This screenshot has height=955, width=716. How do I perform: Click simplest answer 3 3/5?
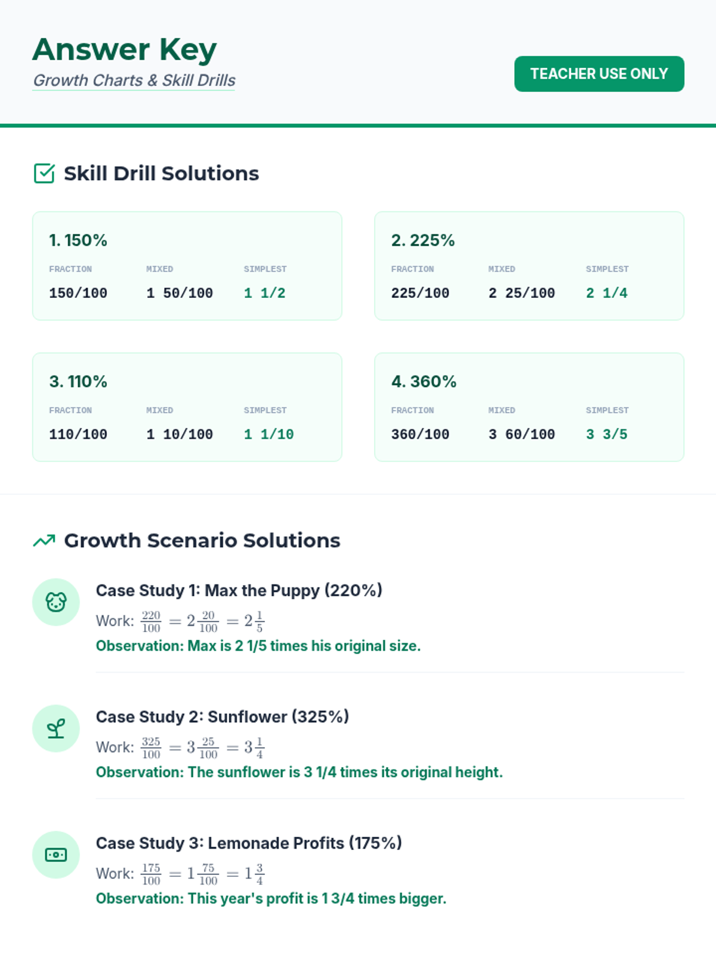[606, 435]
